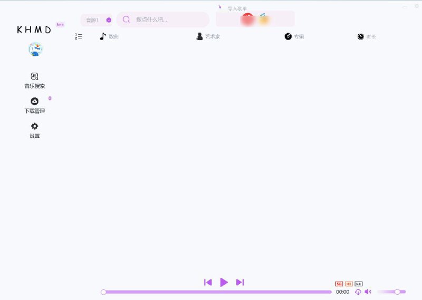Sort by 艺术家 artist column
Image resolution: width=422 pixels, height=300 pixels.
click(x=208, y=36)
